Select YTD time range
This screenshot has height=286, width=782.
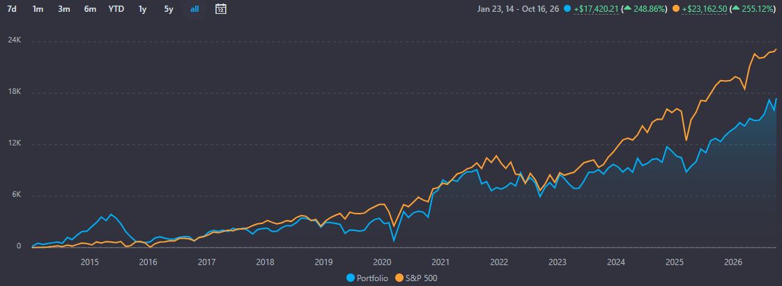tap(116, 9)
